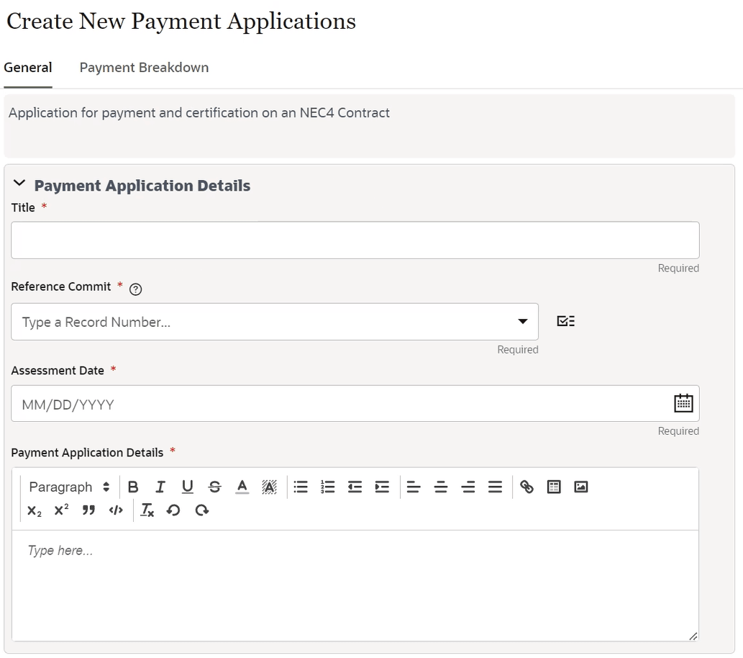The width and height of the screenshot is (743, 658).
Task: Insert an image in the rich text editor
Action: 581,487
